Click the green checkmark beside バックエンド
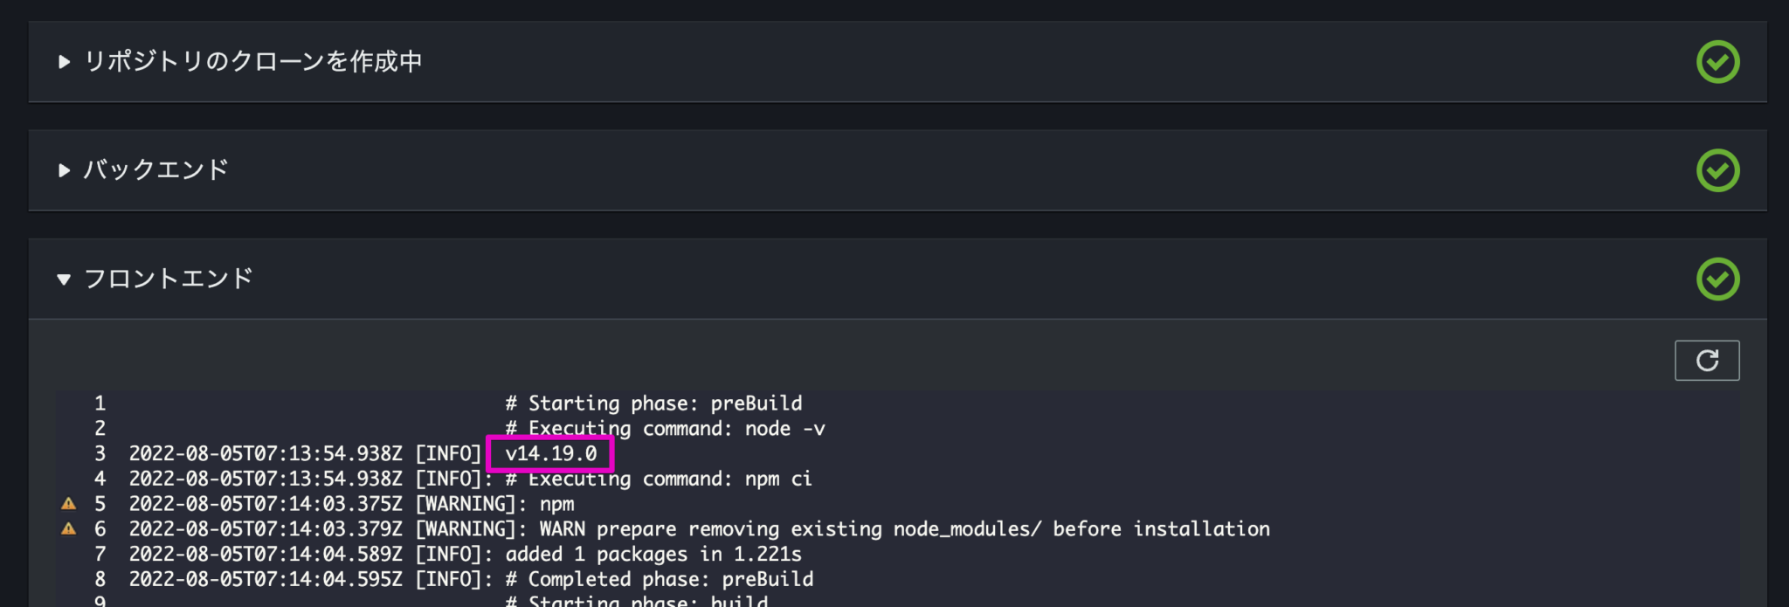Image resolution: width=1789 pixels, height=607 pixels. coord(1716,170)
